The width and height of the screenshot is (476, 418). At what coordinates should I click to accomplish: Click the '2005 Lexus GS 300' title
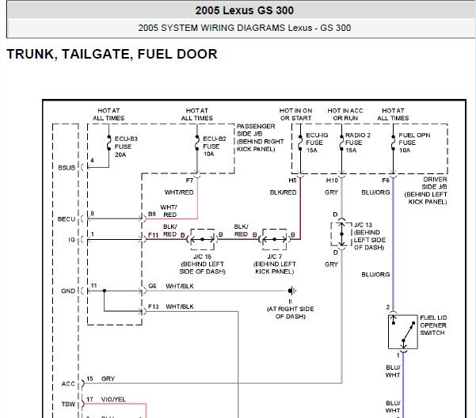tap(245, 10)
